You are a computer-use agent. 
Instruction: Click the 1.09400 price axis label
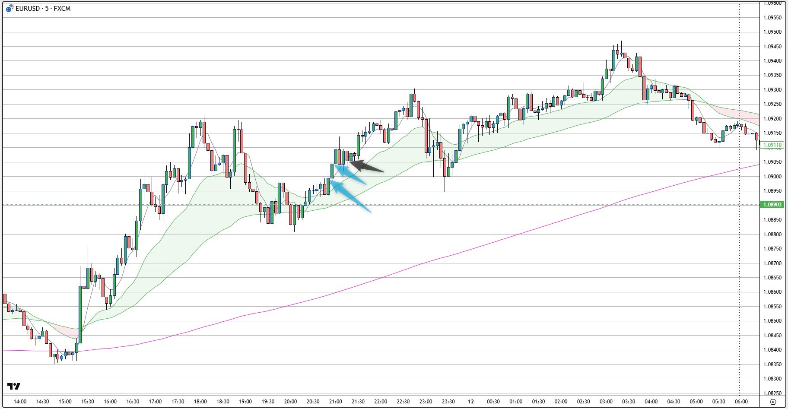click(x=772, y=61)
